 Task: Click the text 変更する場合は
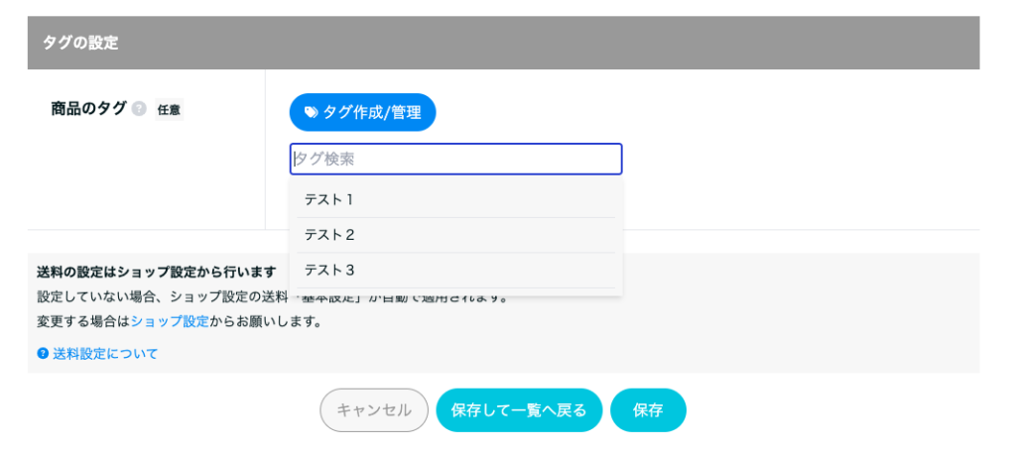84,321
